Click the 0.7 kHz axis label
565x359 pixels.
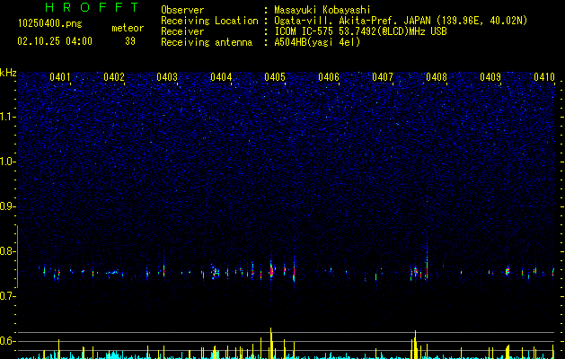[x=7, y=296]
